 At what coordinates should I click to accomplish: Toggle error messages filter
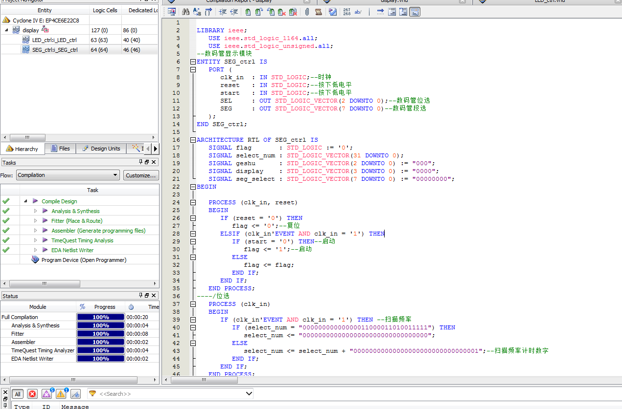coord(32,394)
